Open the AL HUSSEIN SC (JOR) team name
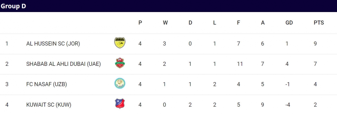 click(53, 44)
